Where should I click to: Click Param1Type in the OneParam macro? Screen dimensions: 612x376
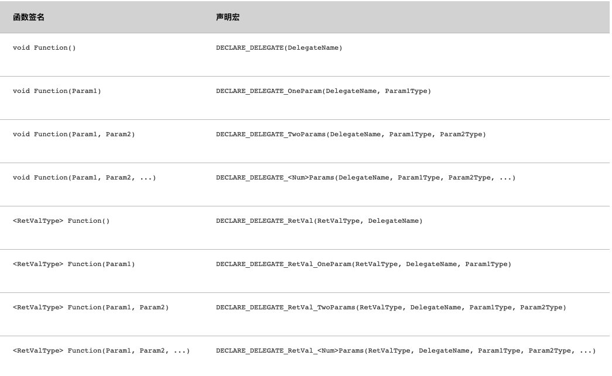406,91
